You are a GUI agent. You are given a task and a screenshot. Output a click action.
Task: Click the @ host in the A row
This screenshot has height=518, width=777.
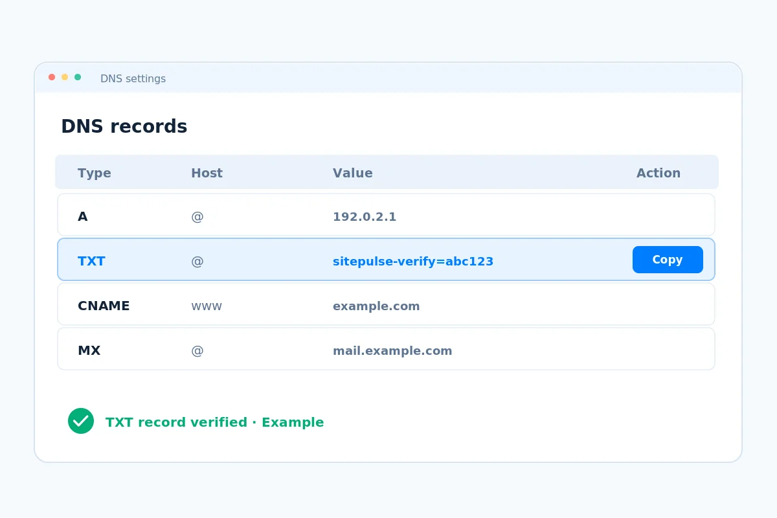point(197,217)
